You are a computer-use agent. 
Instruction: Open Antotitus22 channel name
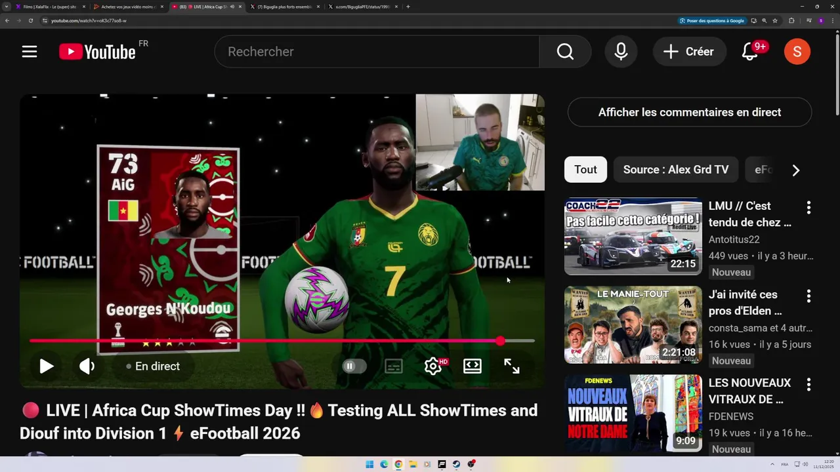pyautogui.click(x=734, y=240)
